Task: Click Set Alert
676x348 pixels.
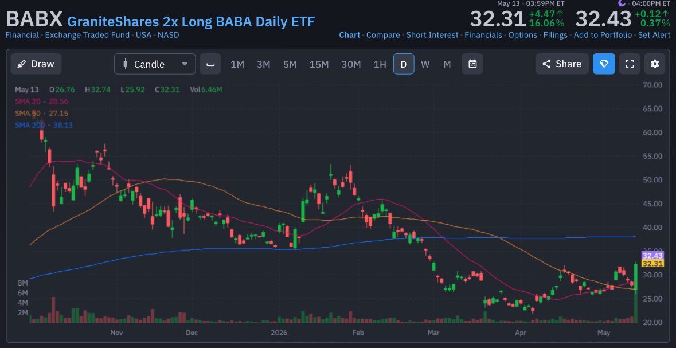Action: 654,35
